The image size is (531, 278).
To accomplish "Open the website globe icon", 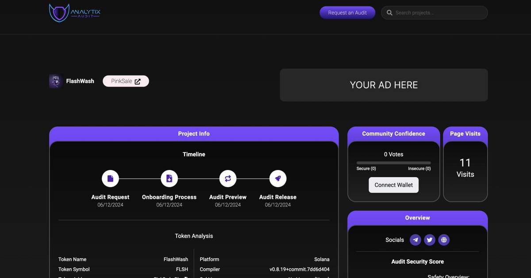I will (x=444, y=240).
